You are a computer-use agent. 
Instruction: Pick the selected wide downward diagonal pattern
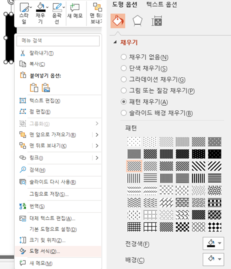[x=134, y=166]
